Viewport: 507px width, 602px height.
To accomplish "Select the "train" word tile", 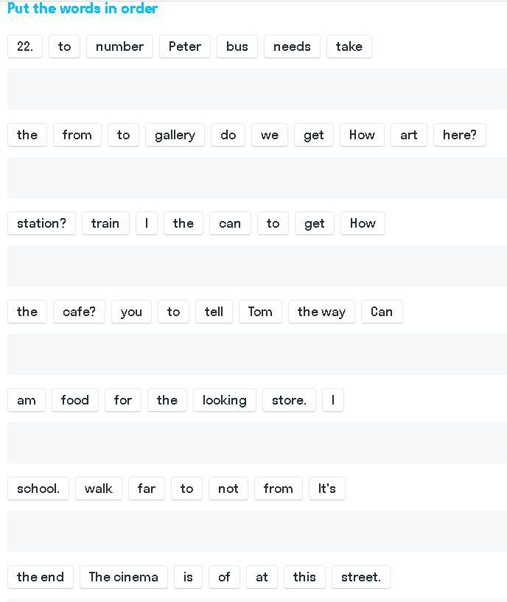I will tap(105, 223).
